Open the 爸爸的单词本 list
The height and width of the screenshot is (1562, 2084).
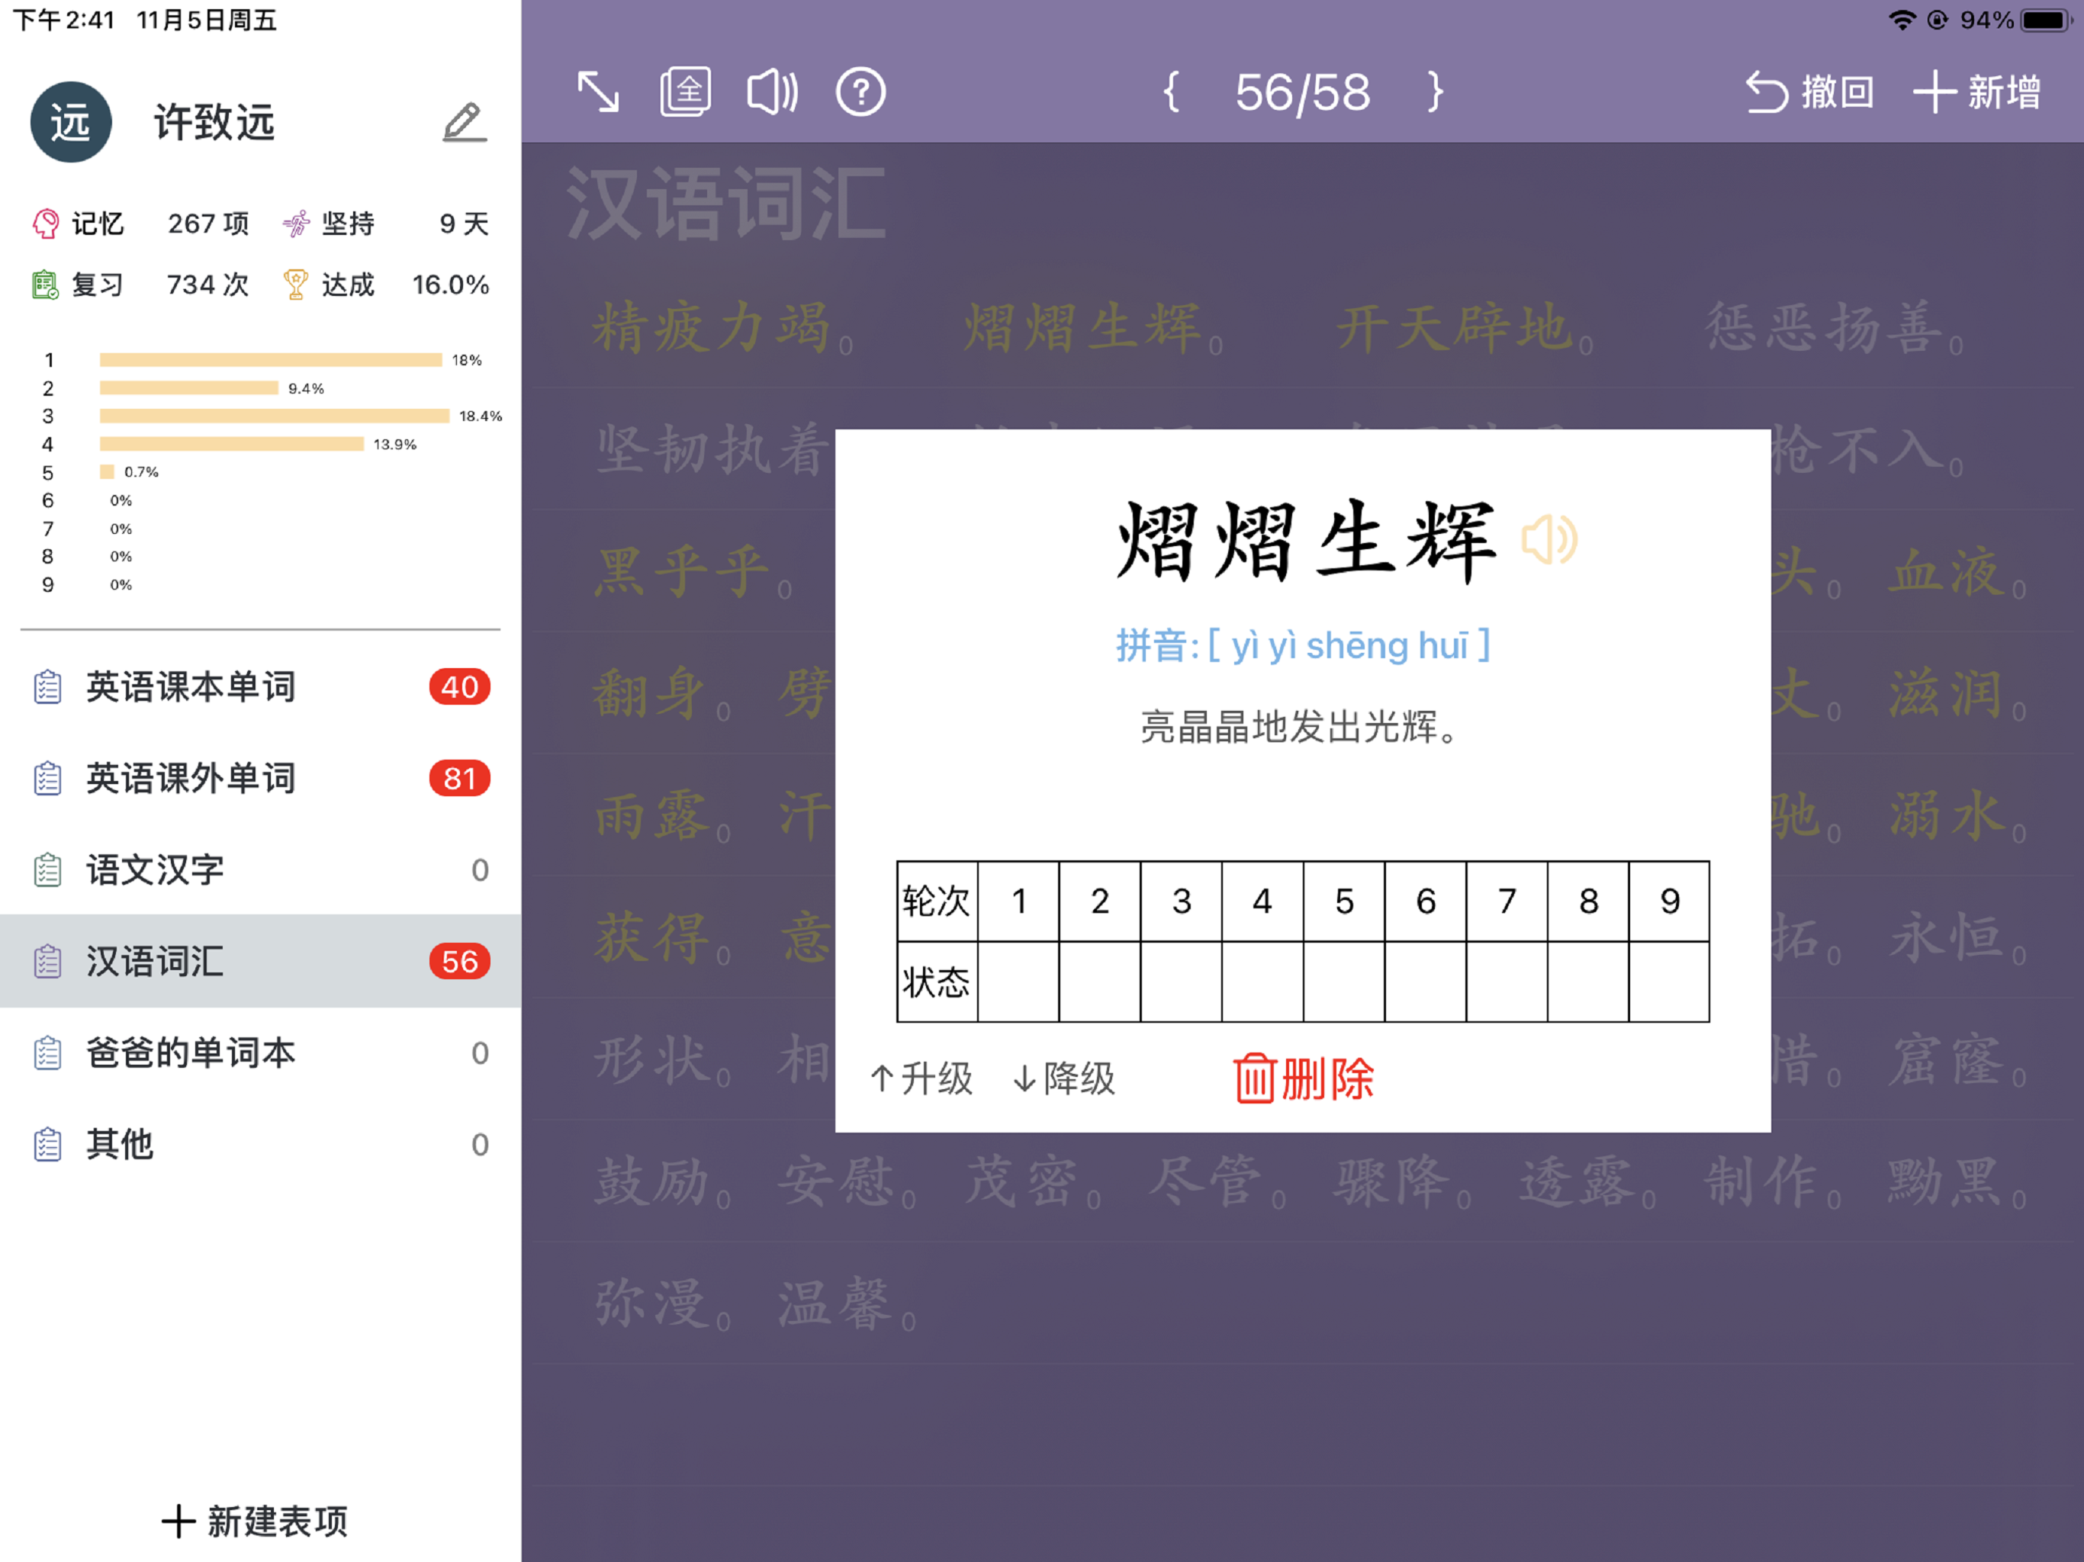coord(260,1053)
